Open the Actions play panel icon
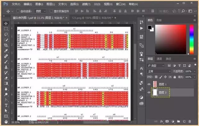Screen dimensions: 199x126 pyautogui.click(x=141, y=28)
